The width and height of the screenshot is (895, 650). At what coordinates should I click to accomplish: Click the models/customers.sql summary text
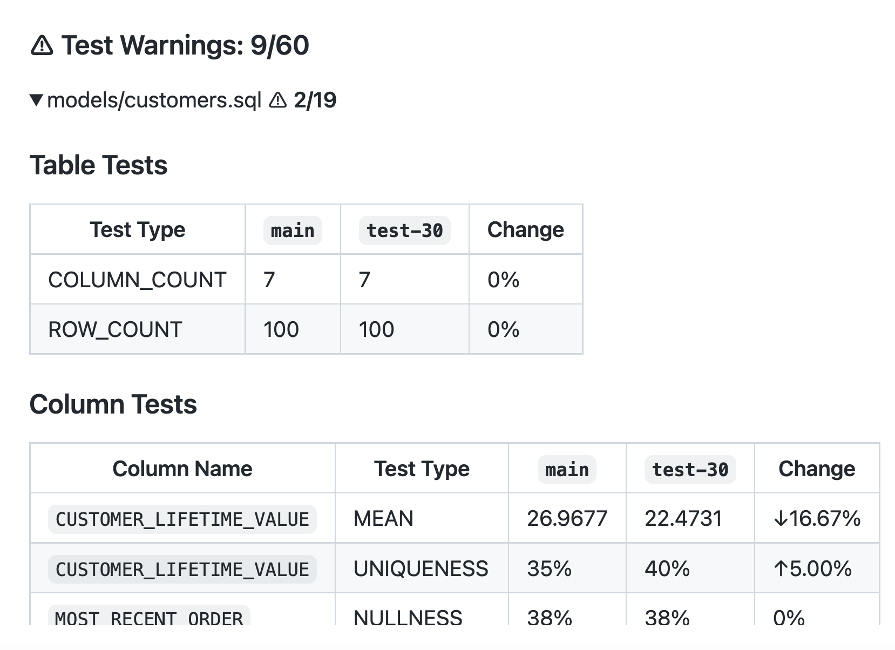click(x=154, y=100)
